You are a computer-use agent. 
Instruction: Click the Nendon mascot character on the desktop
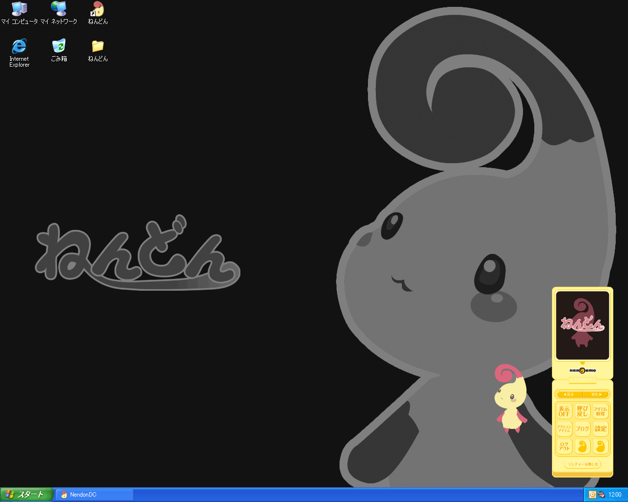tap(510, 400)
